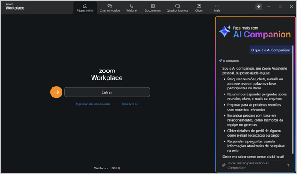Image resolution: width=297 pixels, height=174 pixels.
Task: Click the 'Pesquisar reuniões, chats, e-mails' bullet text
Action: (x=255, y=84)
